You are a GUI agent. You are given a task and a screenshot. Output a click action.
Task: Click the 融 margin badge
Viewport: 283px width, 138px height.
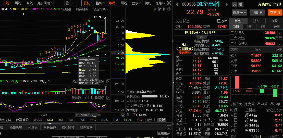[x=235, y=5]
